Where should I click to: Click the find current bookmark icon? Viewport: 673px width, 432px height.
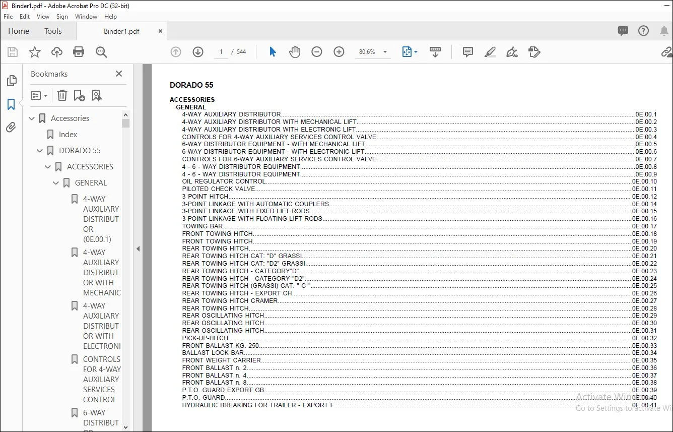pyautogui.click(x=97, y=95)
